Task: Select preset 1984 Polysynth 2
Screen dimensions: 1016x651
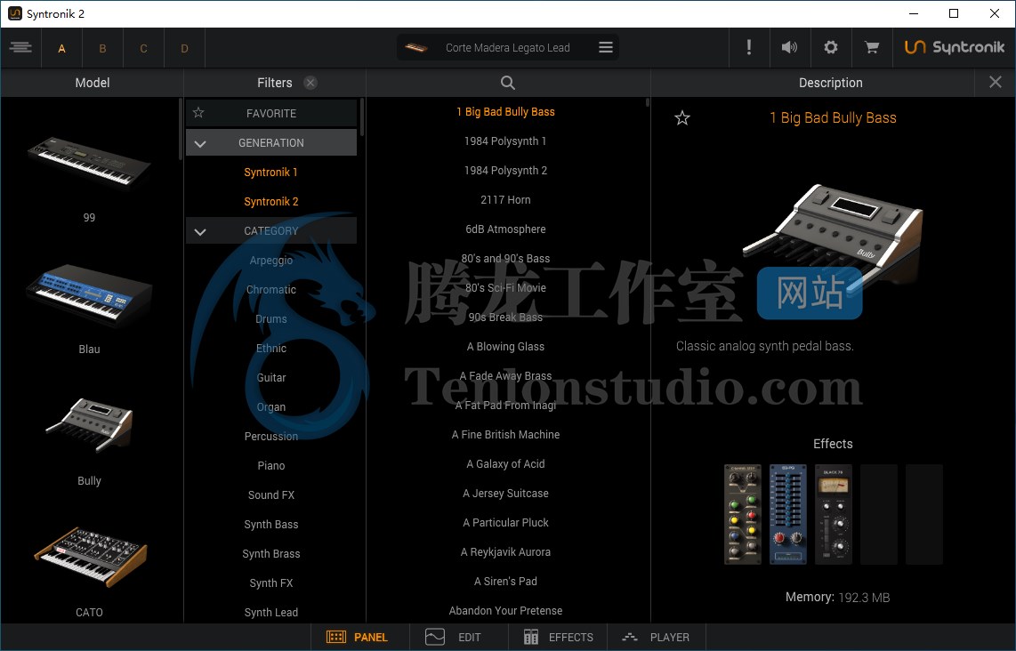Action: [505, 171]
